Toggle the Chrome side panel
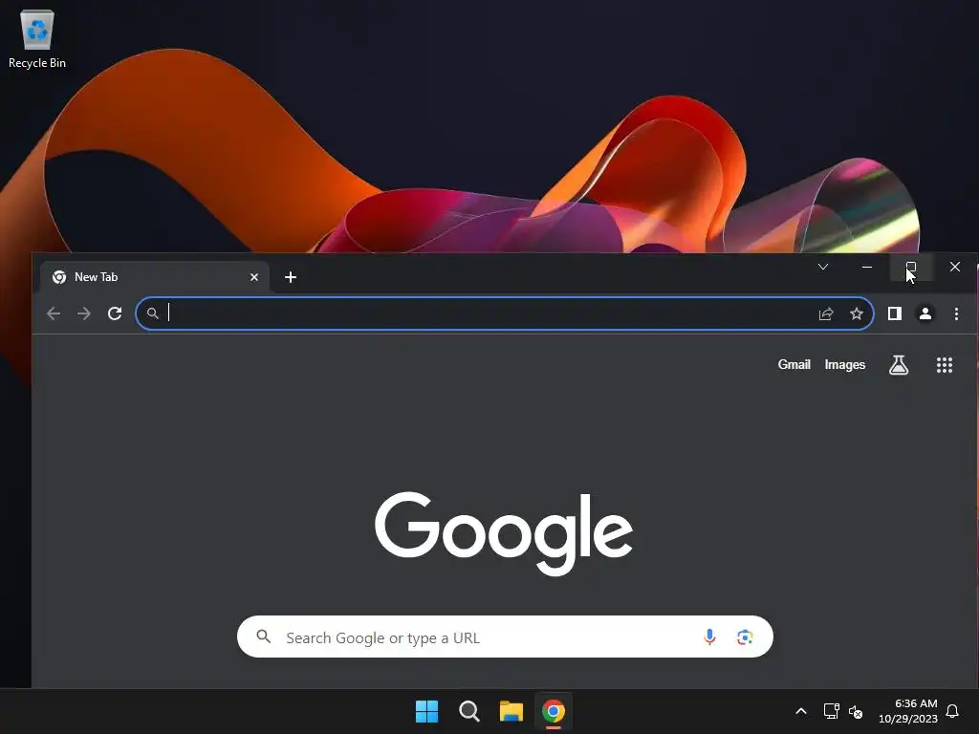The width and height of the screenshot is (979, 734). click(x=895, y=313)
